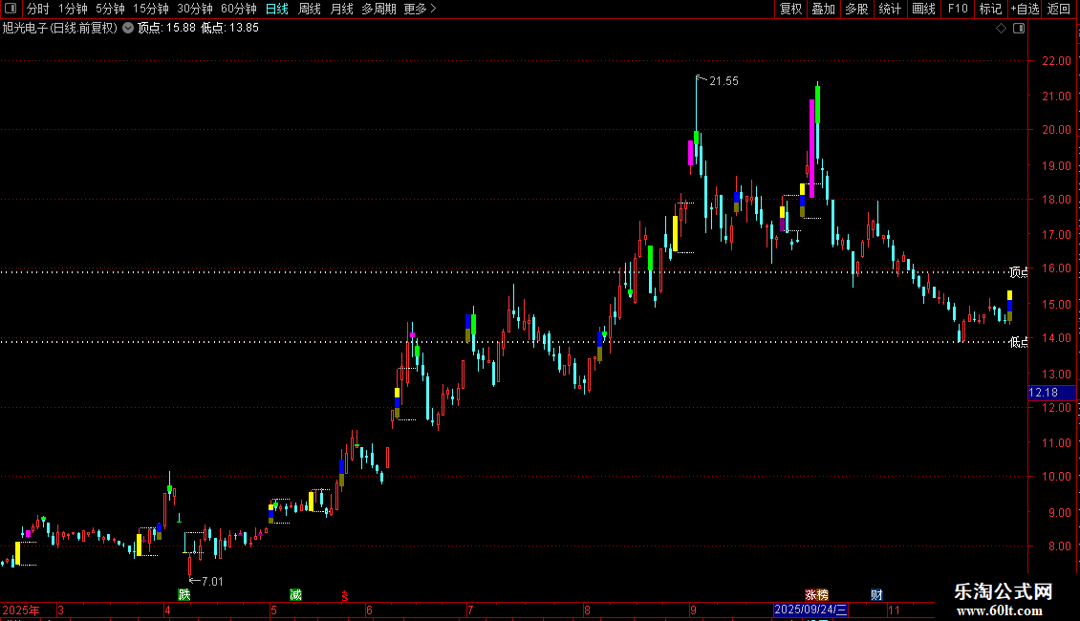1080x621 pixels.
Task: Toggle the side panel icon beside 分时
Action: pyautogui.click(x=11, y=9)
